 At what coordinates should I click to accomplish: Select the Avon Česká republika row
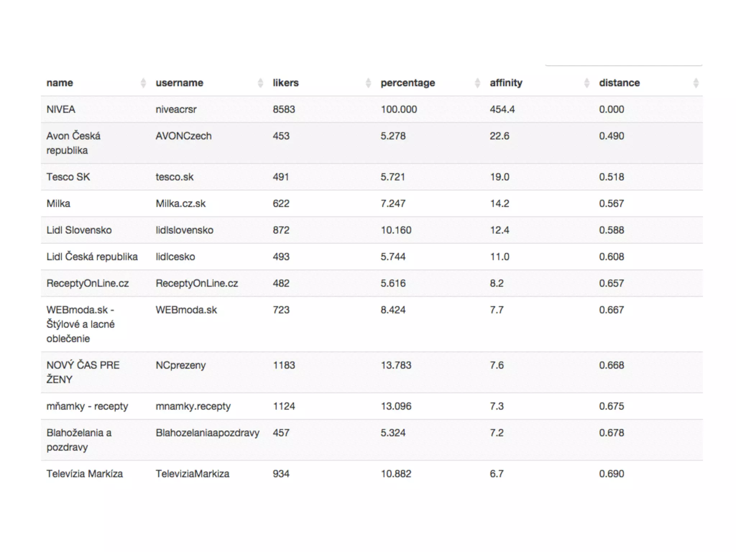tap(372, 143)
